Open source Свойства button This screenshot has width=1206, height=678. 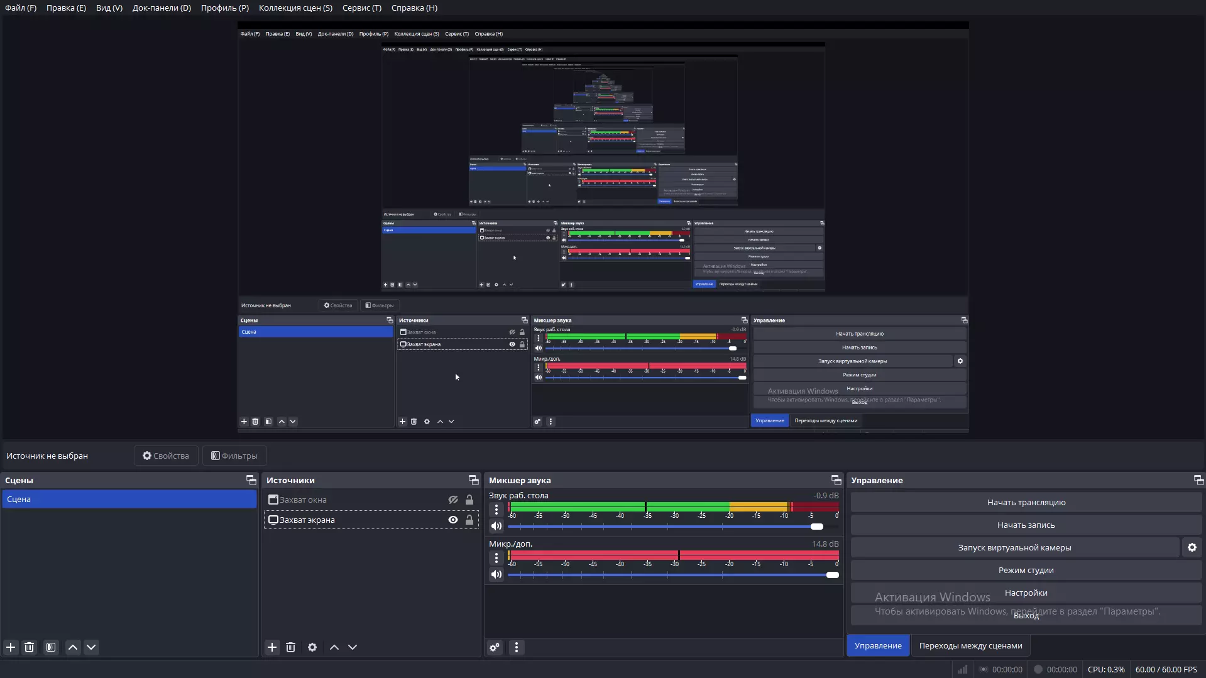[166, 456]
